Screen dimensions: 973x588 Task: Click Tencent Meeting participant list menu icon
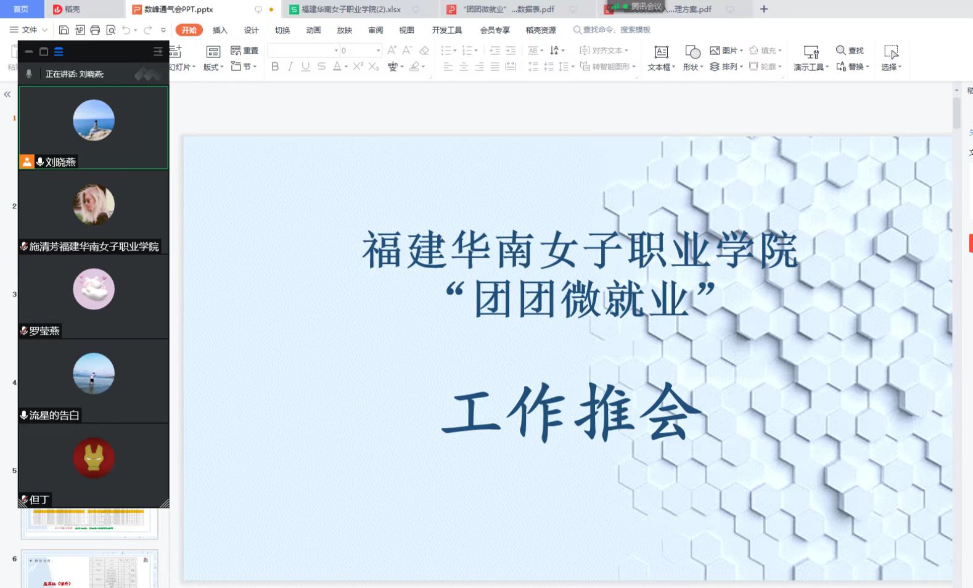coord(158,52)
